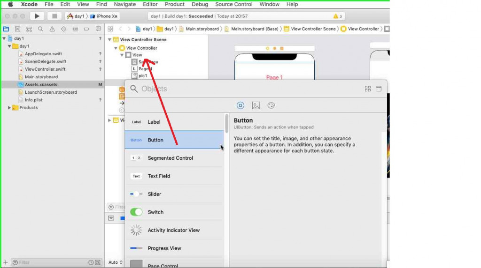Show only recently modified files
This screenshot has width=481, height=268.
click(x=91, y=262)
